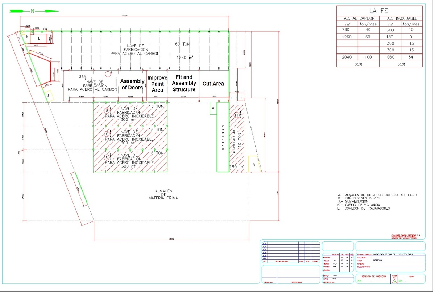This screenshot has width=435, height=292.
Task: Select the room labeled L
Action: (39, 38)
